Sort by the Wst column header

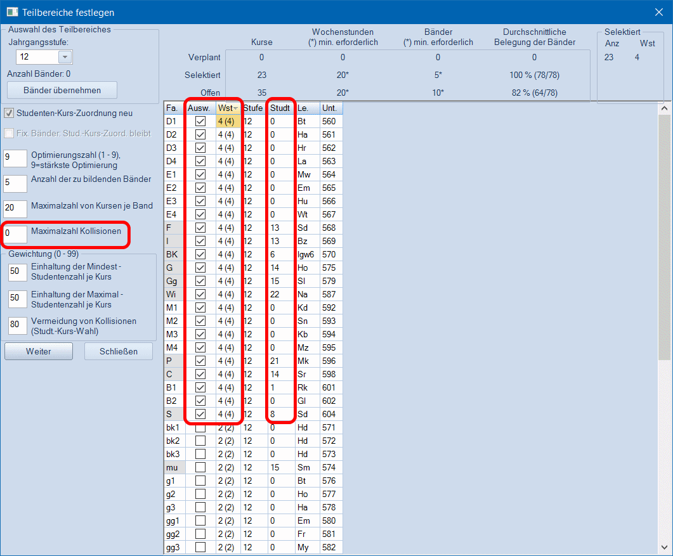click(x=228, y=108)
